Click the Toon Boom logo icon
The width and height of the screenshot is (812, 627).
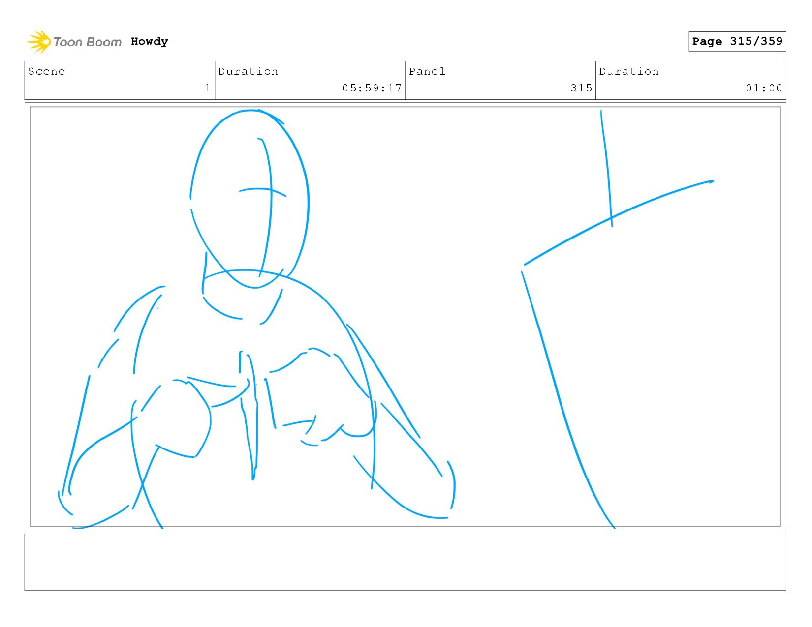click(39, 41)
